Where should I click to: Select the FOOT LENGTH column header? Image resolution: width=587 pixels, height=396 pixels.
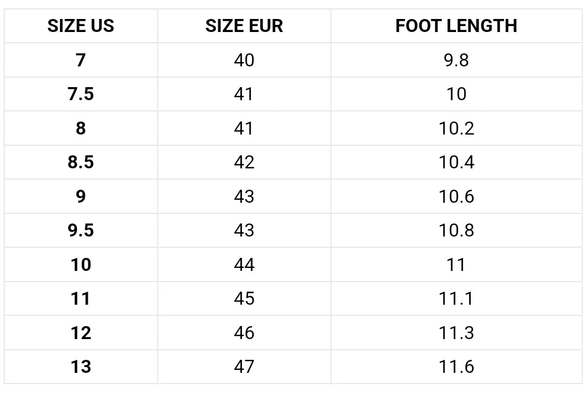[456, 26]
